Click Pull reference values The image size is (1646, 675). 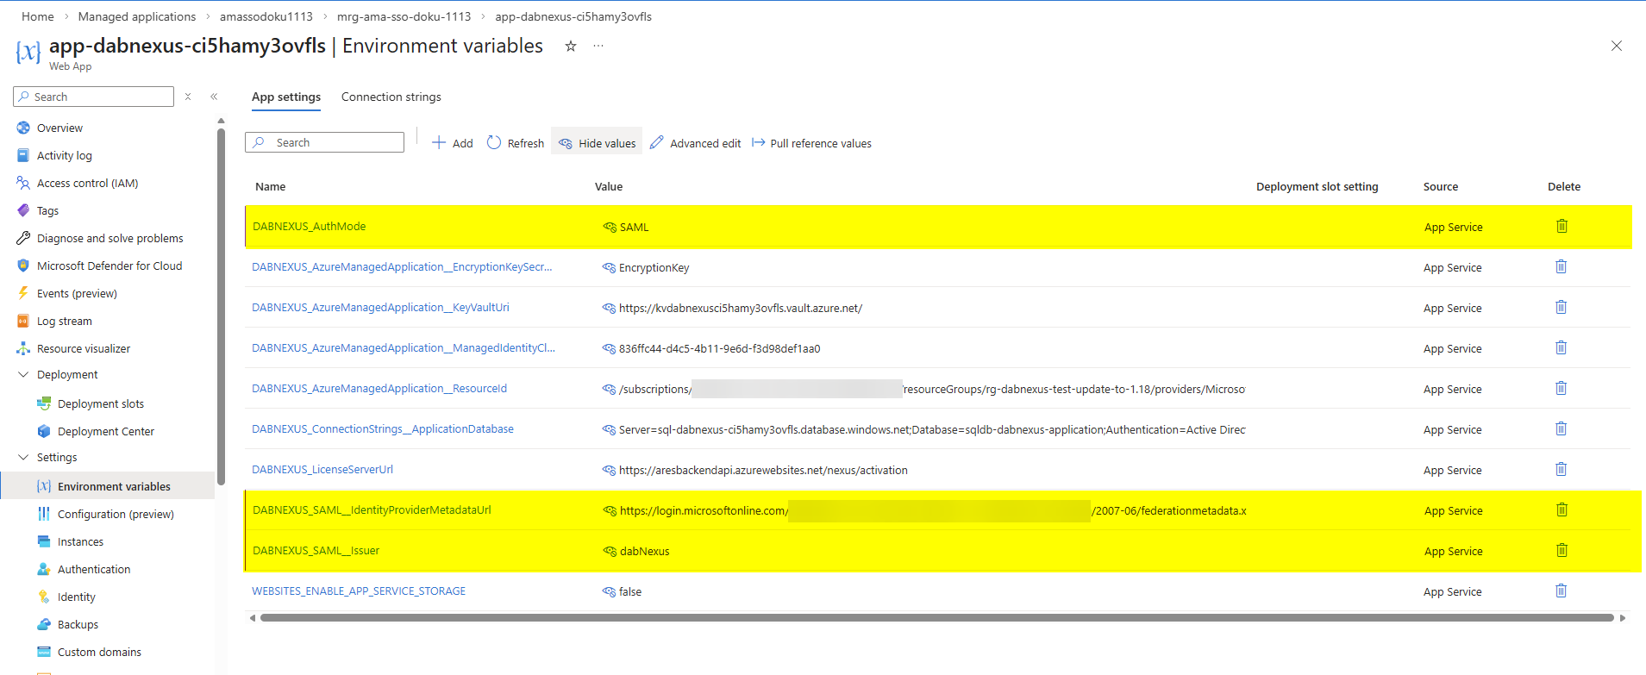pyautogui.click(x=811, y=143)
